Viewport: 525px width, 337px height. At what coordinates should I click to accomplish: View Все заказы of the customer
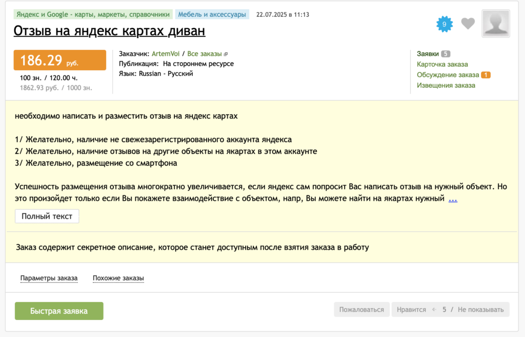[204, 54]
